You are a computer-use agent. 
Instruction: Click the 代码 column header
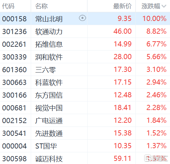click(x=8, y=6)
